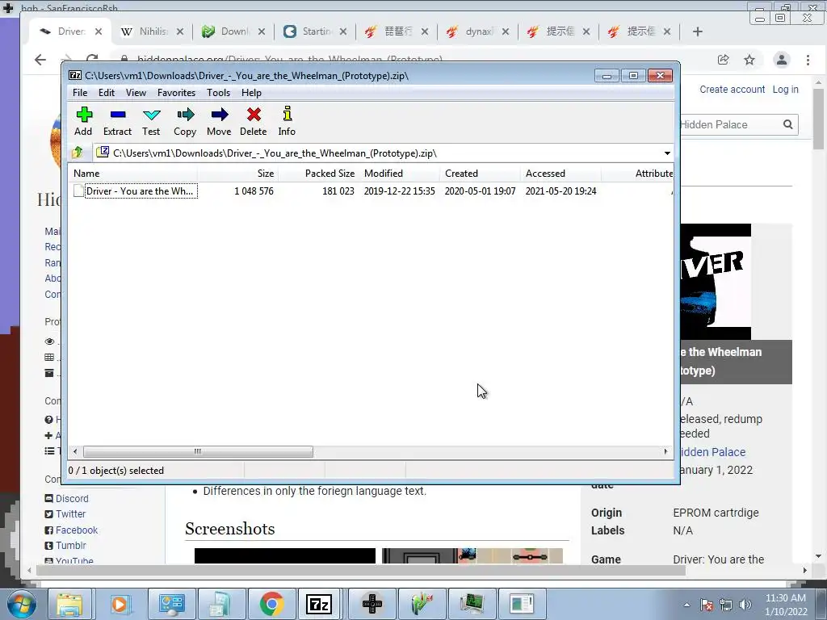Sort by the Accessed column header
This screenshot has height=620, width=827.
tap(560, 174)
